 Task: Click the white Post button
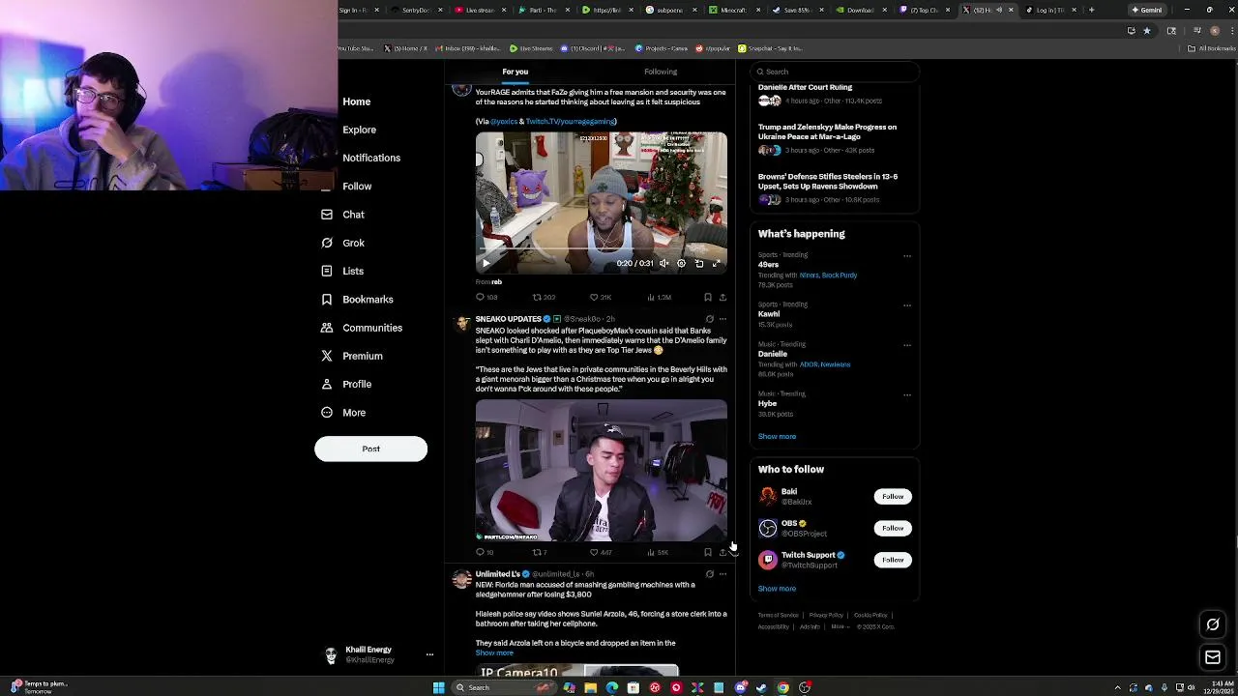click(370, 449)
